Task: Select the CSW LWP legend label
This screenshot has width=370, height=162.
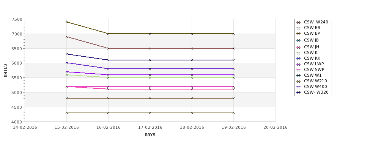Action: [x=314, y=64]
